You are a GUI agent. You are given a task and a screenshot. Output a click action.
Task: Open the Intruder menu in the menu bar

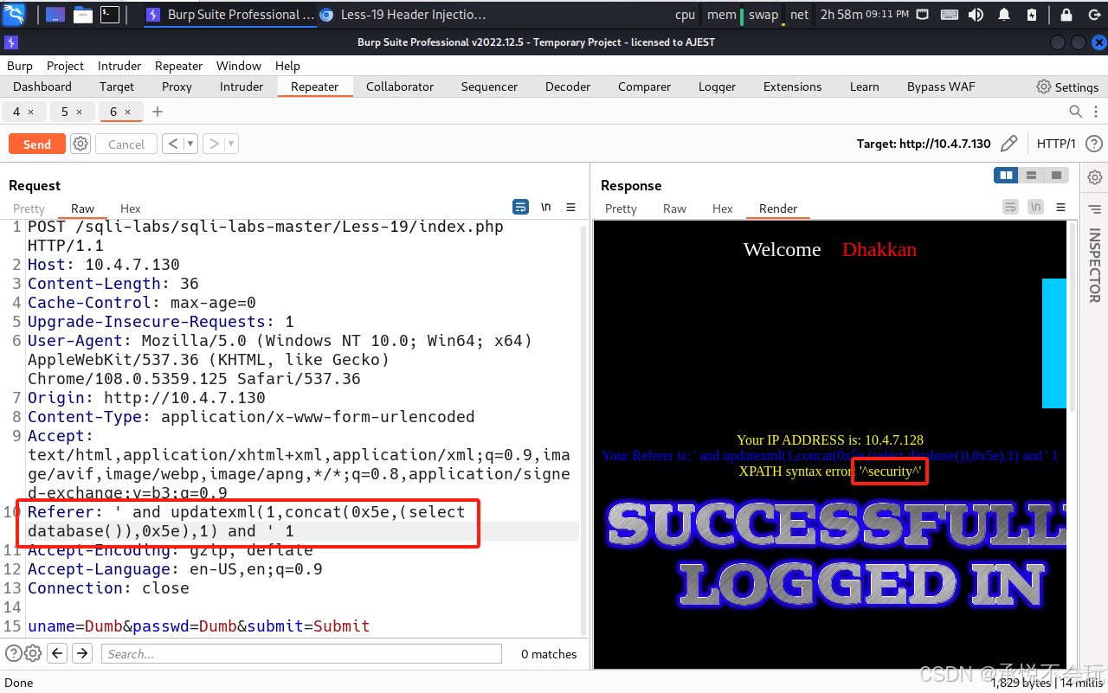pos(119,66)
